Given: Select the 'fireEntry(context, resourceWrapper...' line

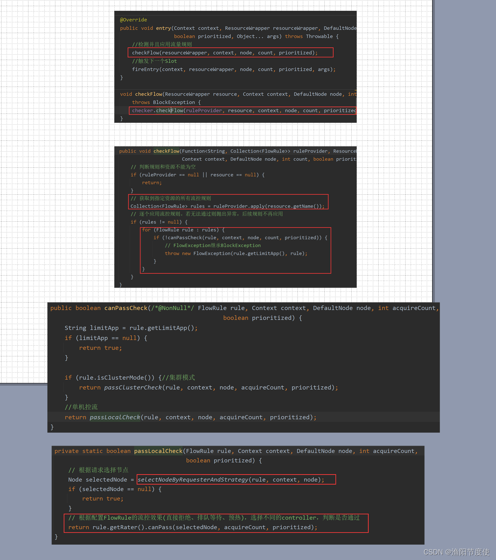Looking at the screenshot, I should click(x=234, y=69).
